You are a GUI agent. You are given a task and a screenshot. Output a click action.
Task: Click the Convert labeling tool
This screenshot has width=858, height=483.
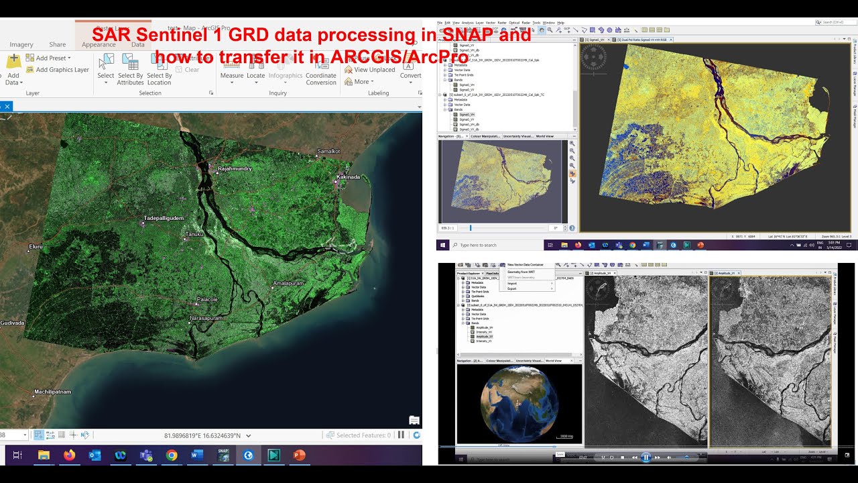point(410,70)
